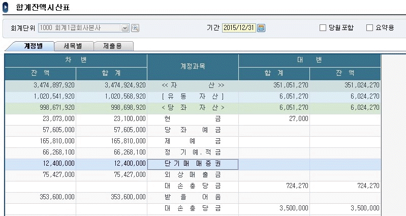This screenshot has width=406, height=216.
Task: Enable the 요약용 checkbox
Action: point(369,28)
